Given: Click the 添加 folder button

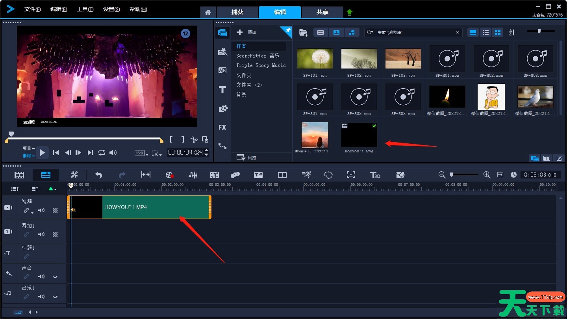Looking at the screenshot, I should click(x=246, y=32).
